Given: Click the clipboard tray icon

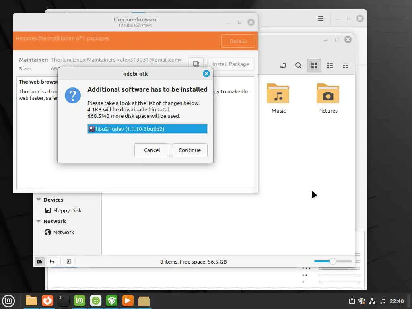Looking at the screenshot, I should click(x=352, y=301).
